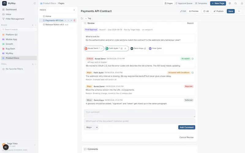Open the review Report
The image size is (245, 153).
pos(190,23)
